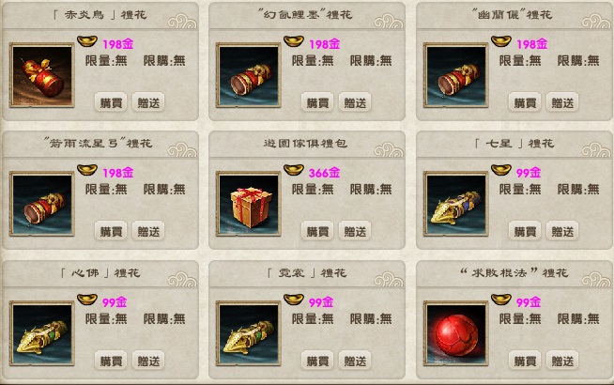The image size is (614, 385).
Task: Select the 心佛 golden fireworks item image
Action: 42,333
